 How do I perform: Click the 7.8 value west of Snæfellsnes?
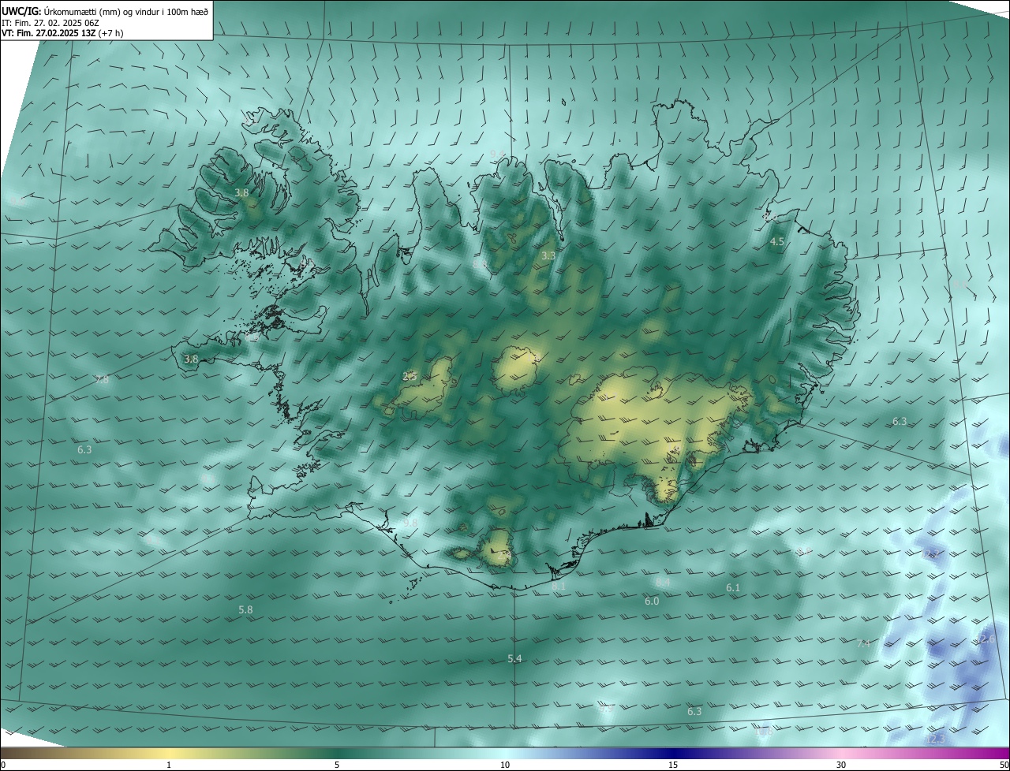pos(102,380)
